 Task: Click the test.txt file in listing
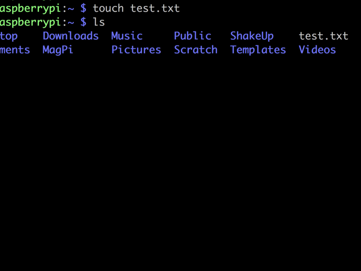[324, 36]
